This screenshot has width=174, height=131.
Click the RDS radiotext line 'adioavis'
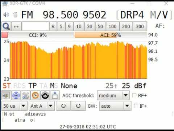[x=36, y=114]
